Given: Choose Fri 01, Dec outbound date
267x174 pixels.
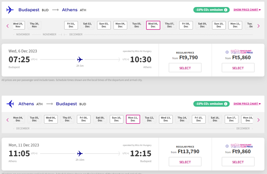Looking at the screenshot, I should pyautogui.click(x=71, y=25).
